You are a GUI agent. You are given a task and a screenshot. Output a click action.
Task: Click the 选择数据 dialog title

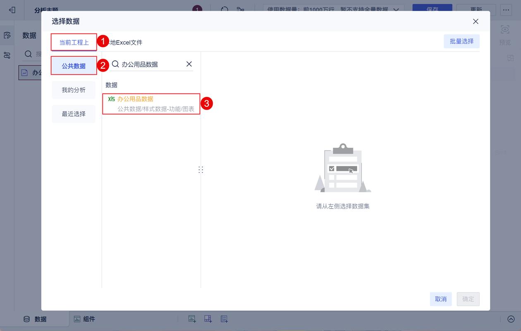pyautogui.click(x=66, y=22)
